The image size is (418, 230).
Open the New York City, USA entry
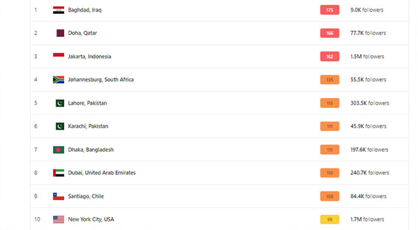tap(91, 219)
